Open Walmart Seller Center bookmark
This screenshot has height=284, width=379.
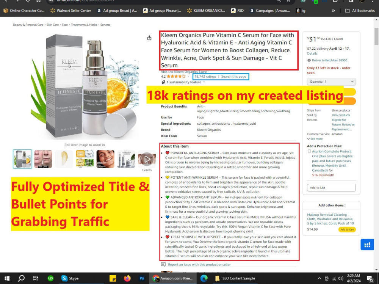pyautogui.click(x=70, y=11)
